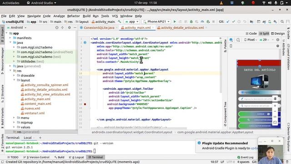Viewport: 291px width, 164px height.
Task: Toggle the Device File Explorer window
Action: [x=288, y=137]
